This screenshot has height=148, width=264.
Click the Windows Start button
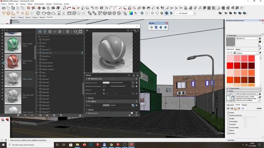3,145
